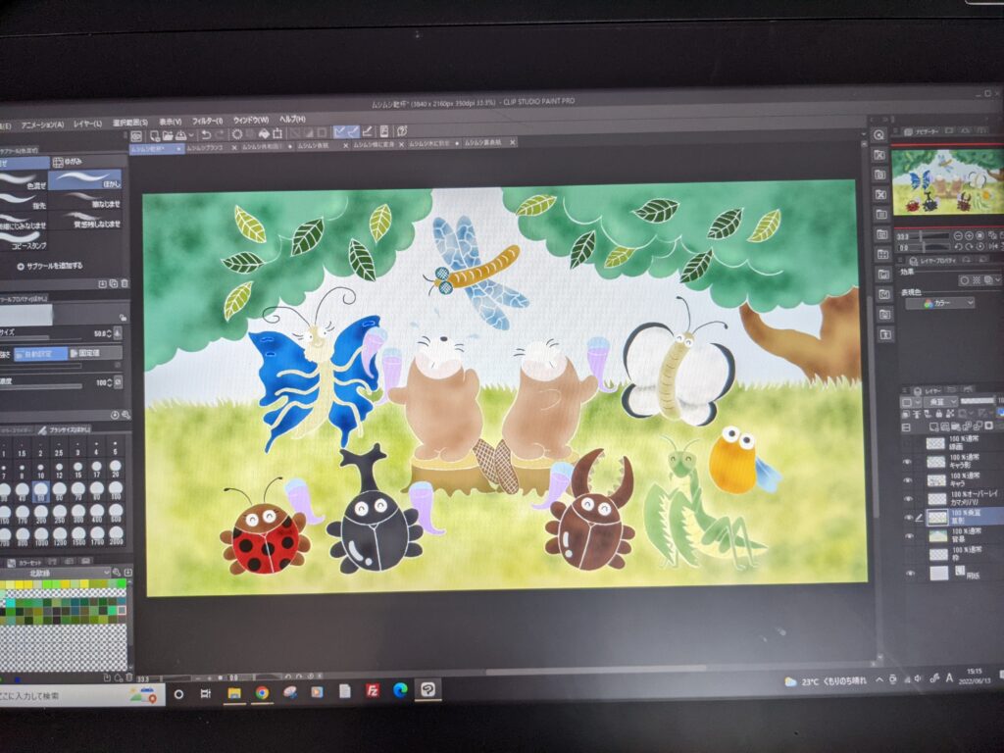Image resolution: width=1004 pixels, height=753 pixels.
Task: Close the ムシムシ裏表紙 tab
Action: coord(512,142)
